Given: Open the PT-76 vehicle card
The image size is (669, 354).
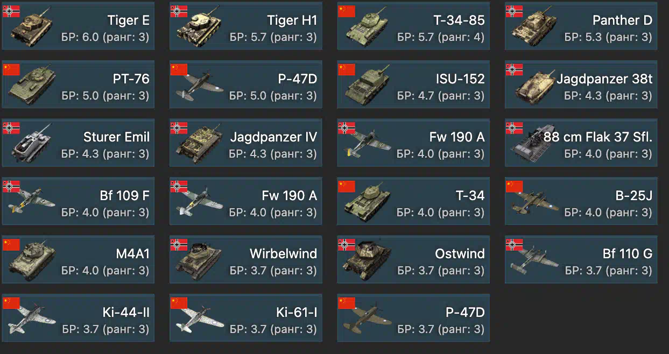Looking at the screenshot, I should point(78,84).
